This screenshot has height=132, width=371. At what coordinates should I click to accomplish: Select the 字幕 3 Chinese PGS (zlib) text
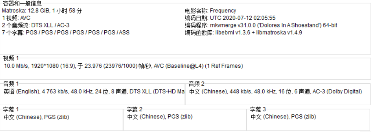(284, 117)
